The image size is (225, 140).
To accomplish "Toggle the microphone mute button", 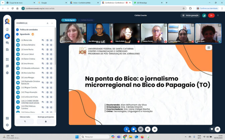I will [x=127, y=129].
